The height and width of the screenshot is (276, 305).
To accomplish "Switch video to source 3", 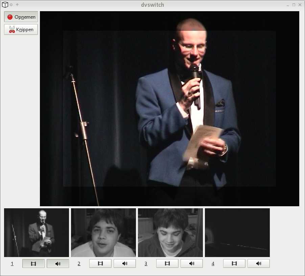I will pos(167,263).
